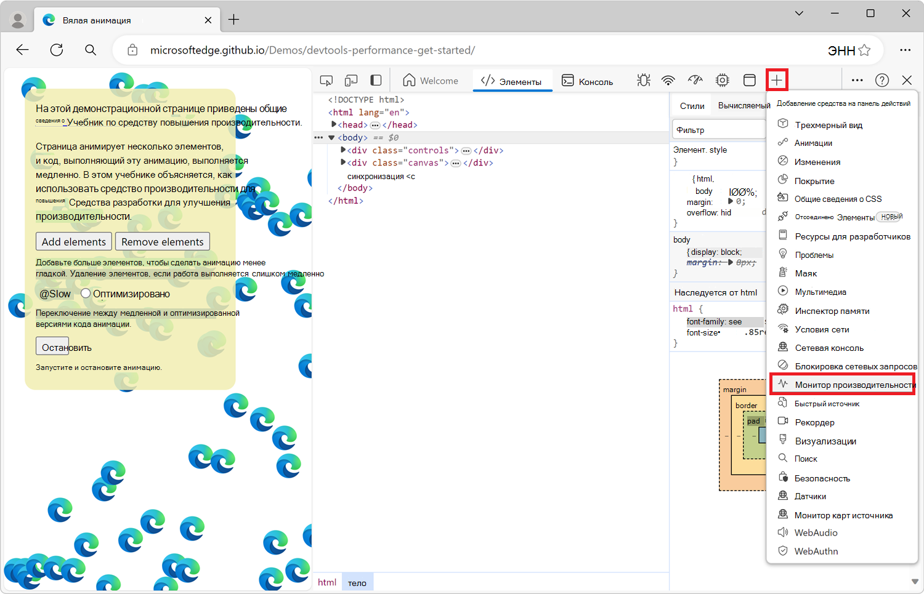Screen dimensions: 924x594
Task: Open the browser Settings and more menu
Action: [905, 50]
